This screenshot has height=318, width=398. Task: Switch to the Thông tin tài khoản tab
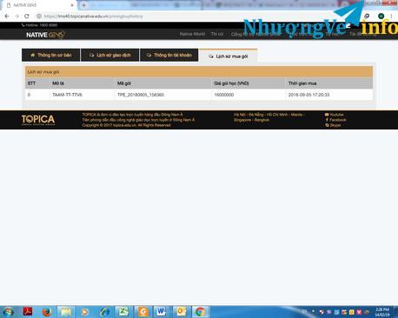pyautogui.click(x=169, y=55)
